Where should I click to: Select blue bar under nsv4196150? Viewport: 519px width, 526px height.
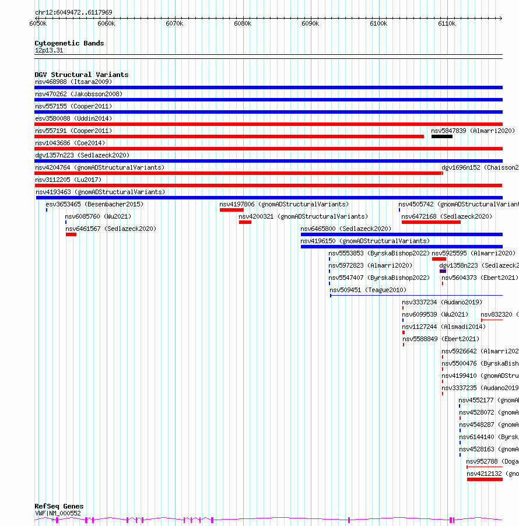click(402, 247)
